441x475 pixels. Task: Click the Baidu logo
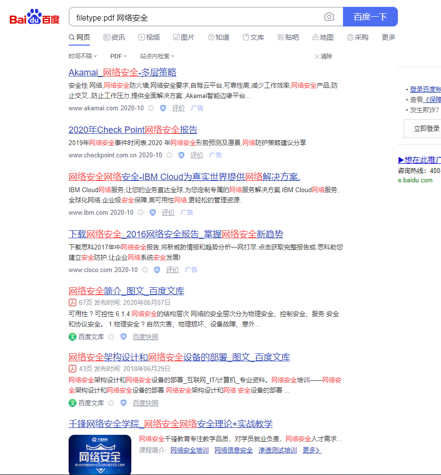pyautogui.click(x=34, y=17)
